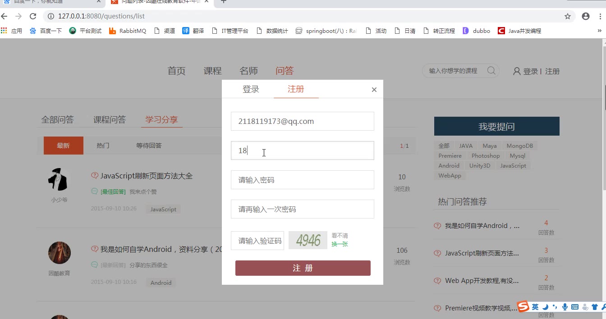Viewport: 606px width, 319px height.
Task: Bookmark this page with star icon
Action: point(568,16)
